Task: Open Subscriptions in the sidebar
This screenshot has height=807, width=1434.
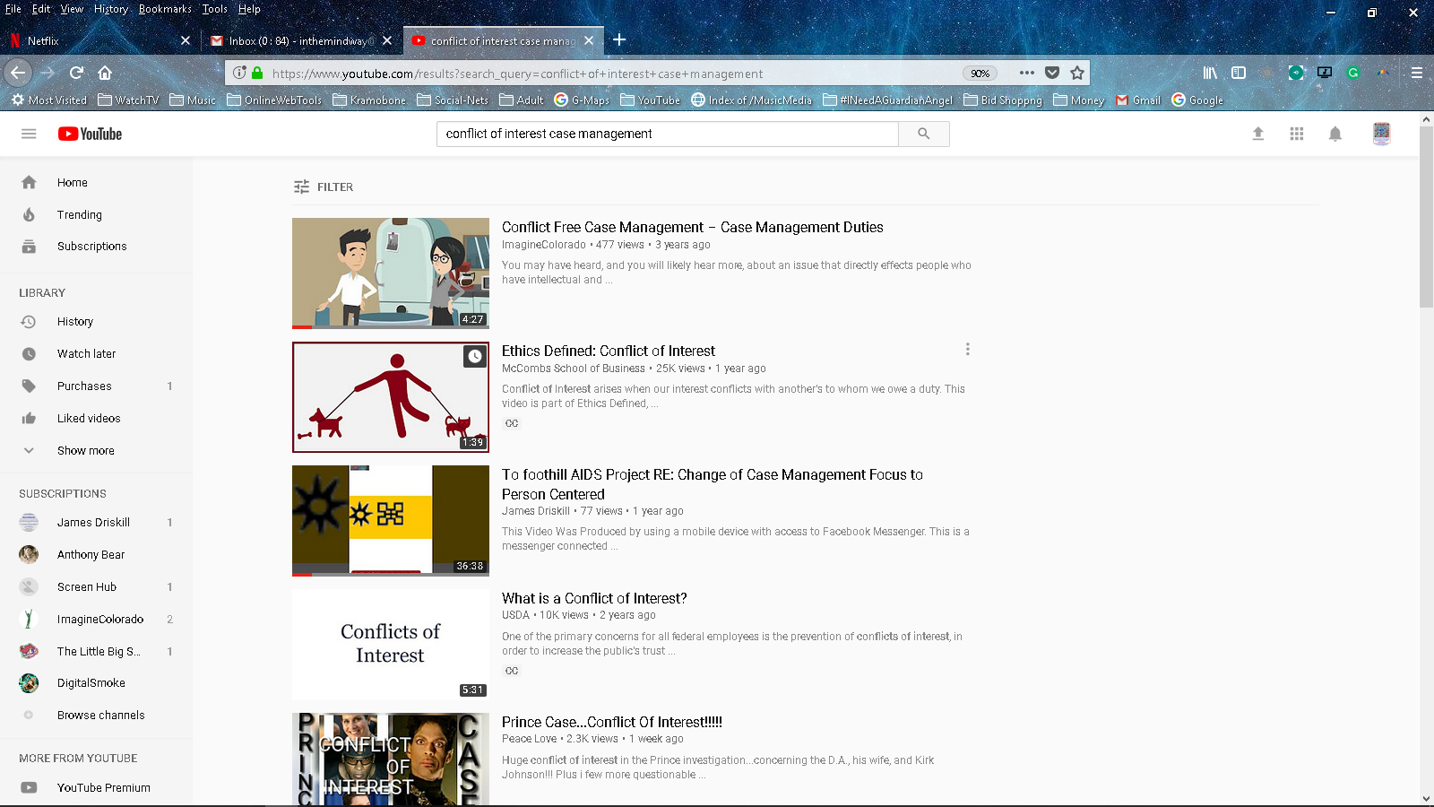Action: click(97, 246)
